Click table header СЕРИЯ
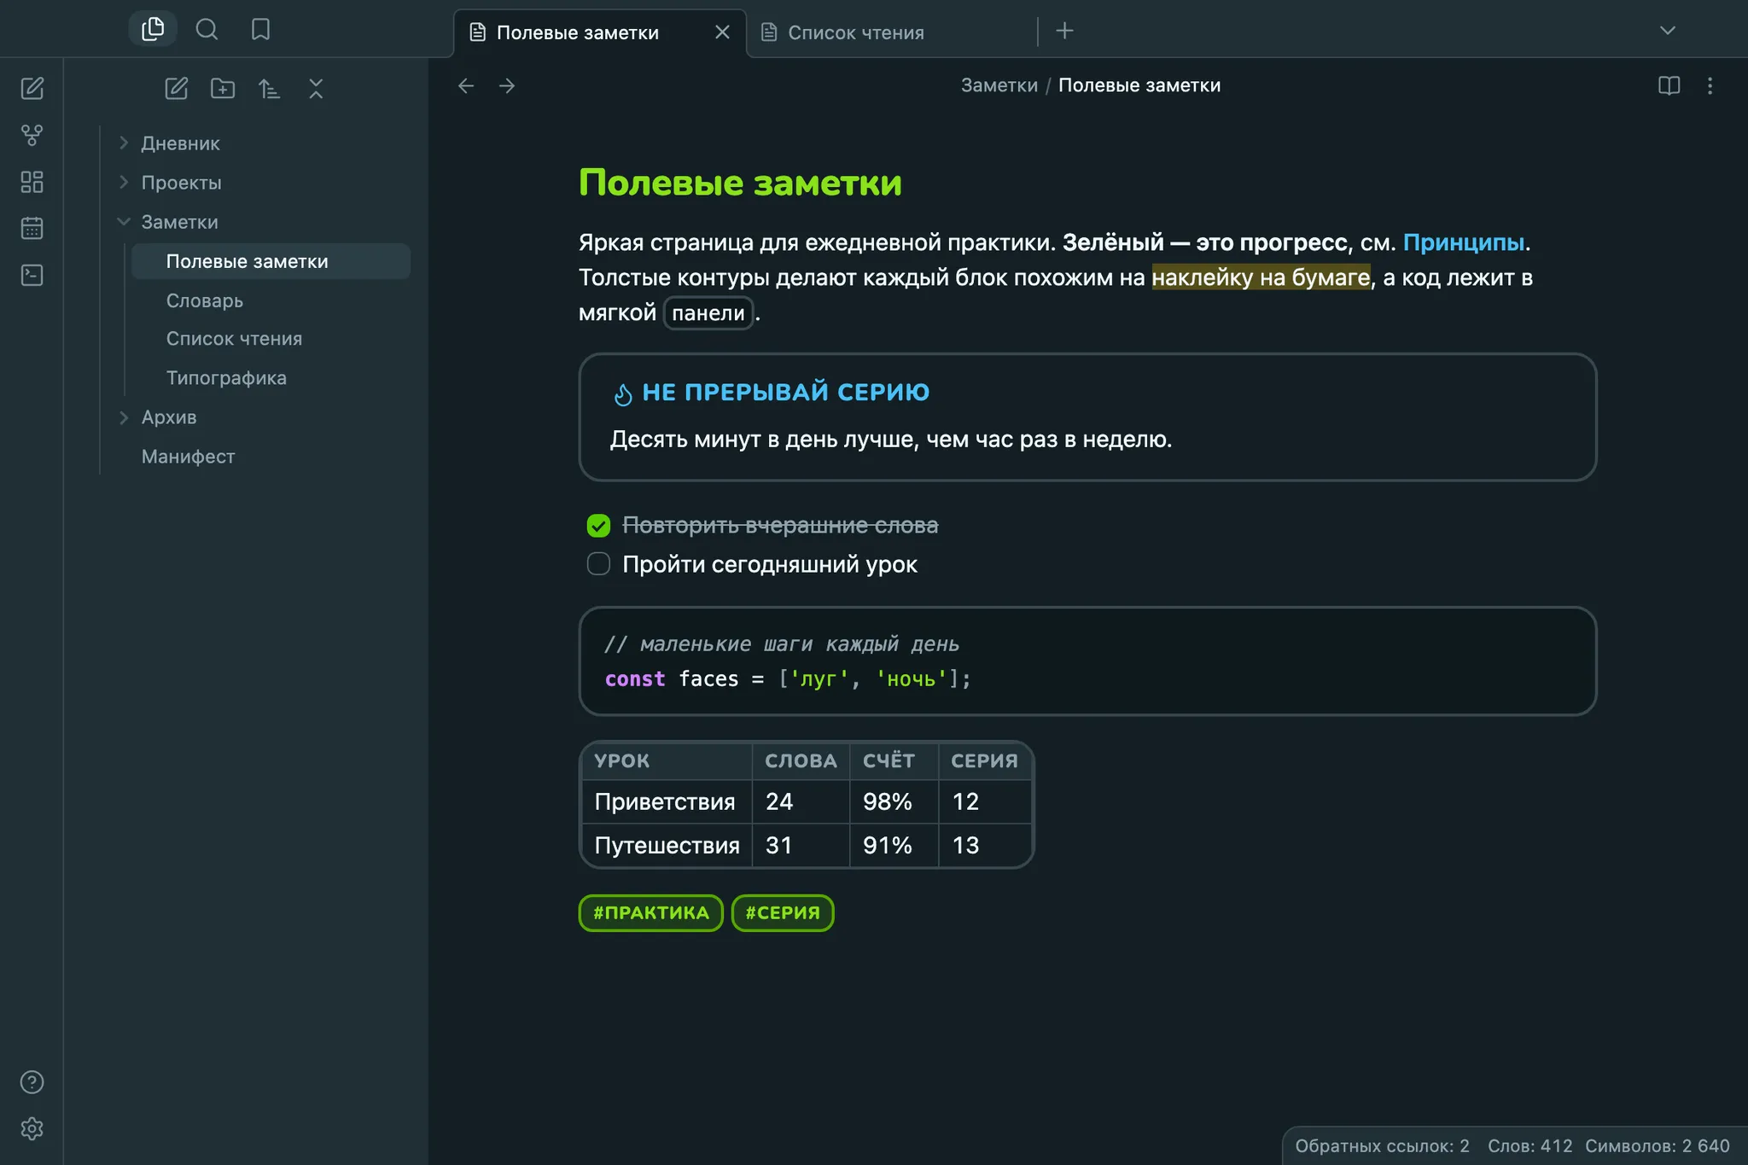The height and width of the screenshot is (1165, 1748). click(x=985, y=761)
